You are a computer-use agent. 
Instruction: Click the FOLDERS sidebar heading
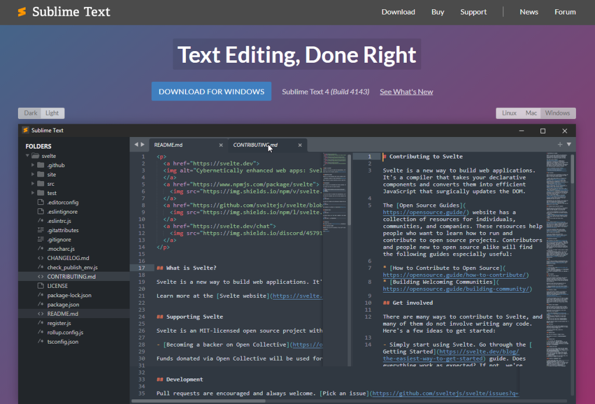(38, 146)
